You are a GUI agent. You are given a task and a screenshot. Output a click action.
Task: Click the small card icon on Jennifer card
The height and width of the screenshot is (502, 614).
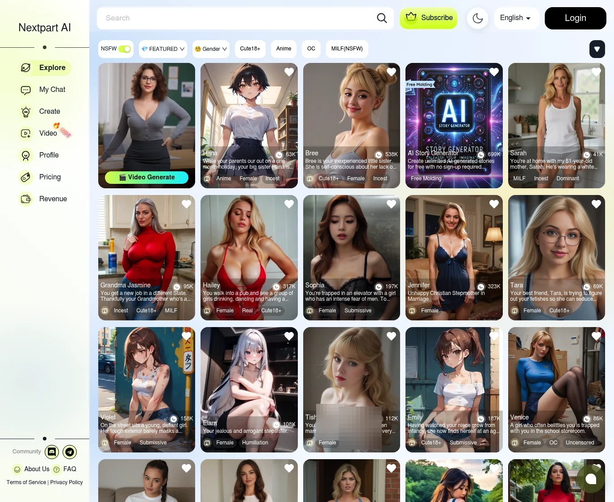(412, 311)
